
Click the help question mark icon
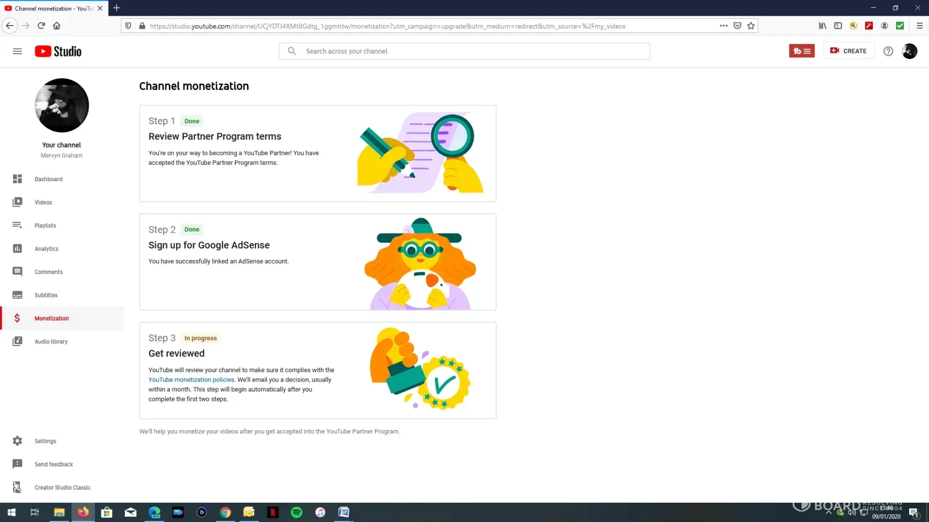tap(888, 51)
